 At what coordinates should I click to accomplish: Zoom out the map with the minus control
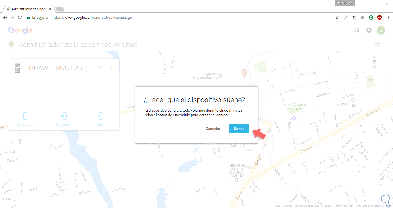[x=381, y=192]
